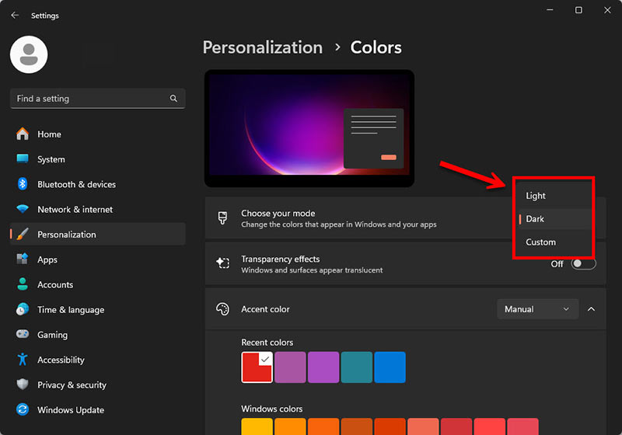622x435 pixels.
Task: Minimize the Settings window
Action: pyautogui.click(x=550, y=10)
